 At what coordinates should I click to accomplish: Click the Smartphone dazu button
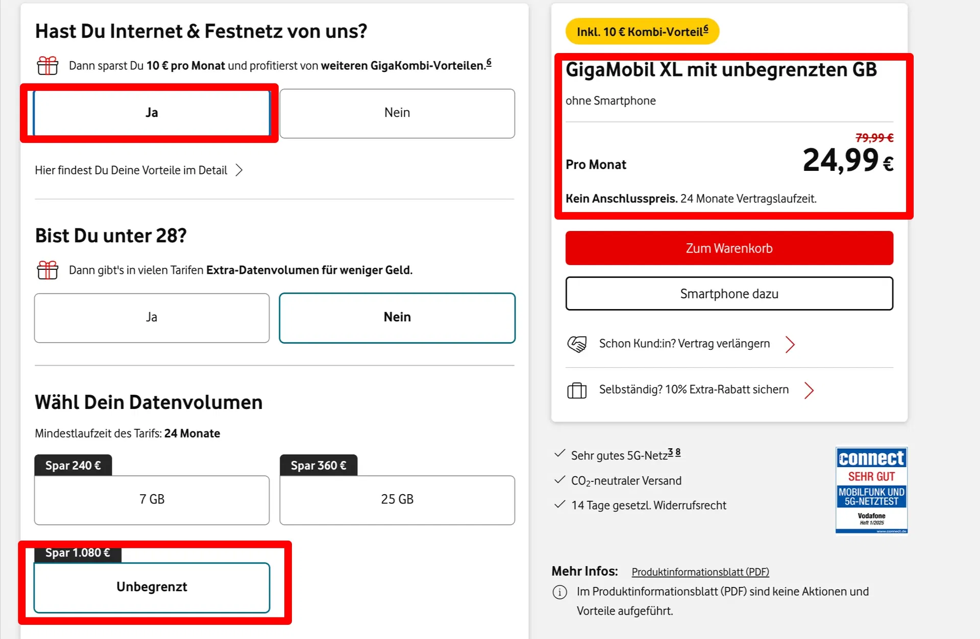729,294
